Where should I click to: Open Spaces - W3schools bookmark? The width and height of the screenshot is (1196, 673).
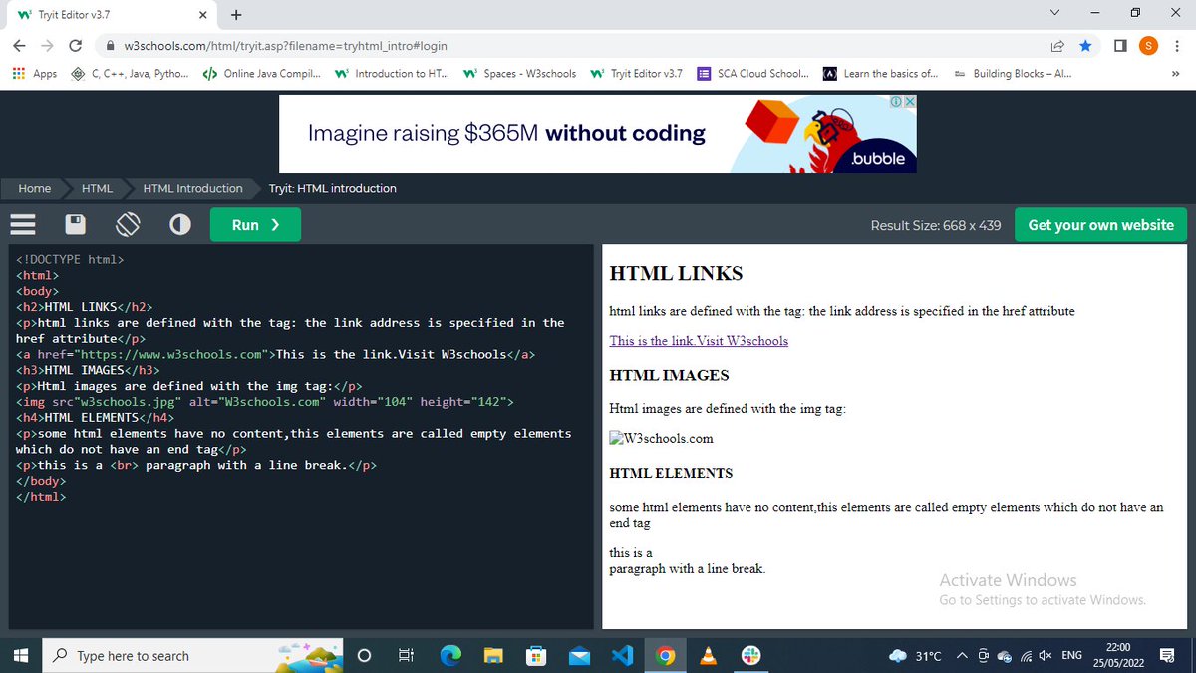tap(519, 74)
